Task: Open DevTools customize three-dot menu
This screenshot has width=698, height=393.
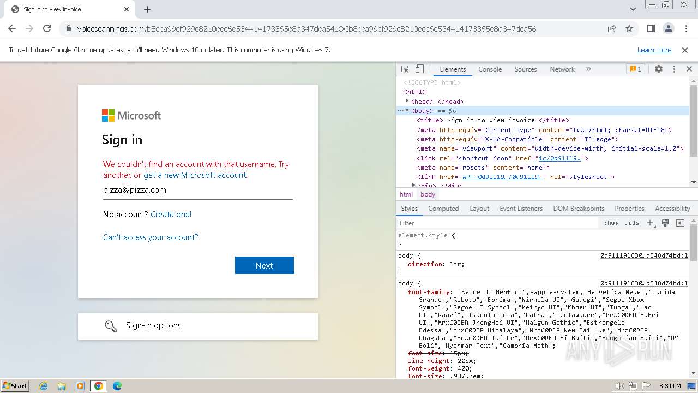Action: click(x=674, y=69)
